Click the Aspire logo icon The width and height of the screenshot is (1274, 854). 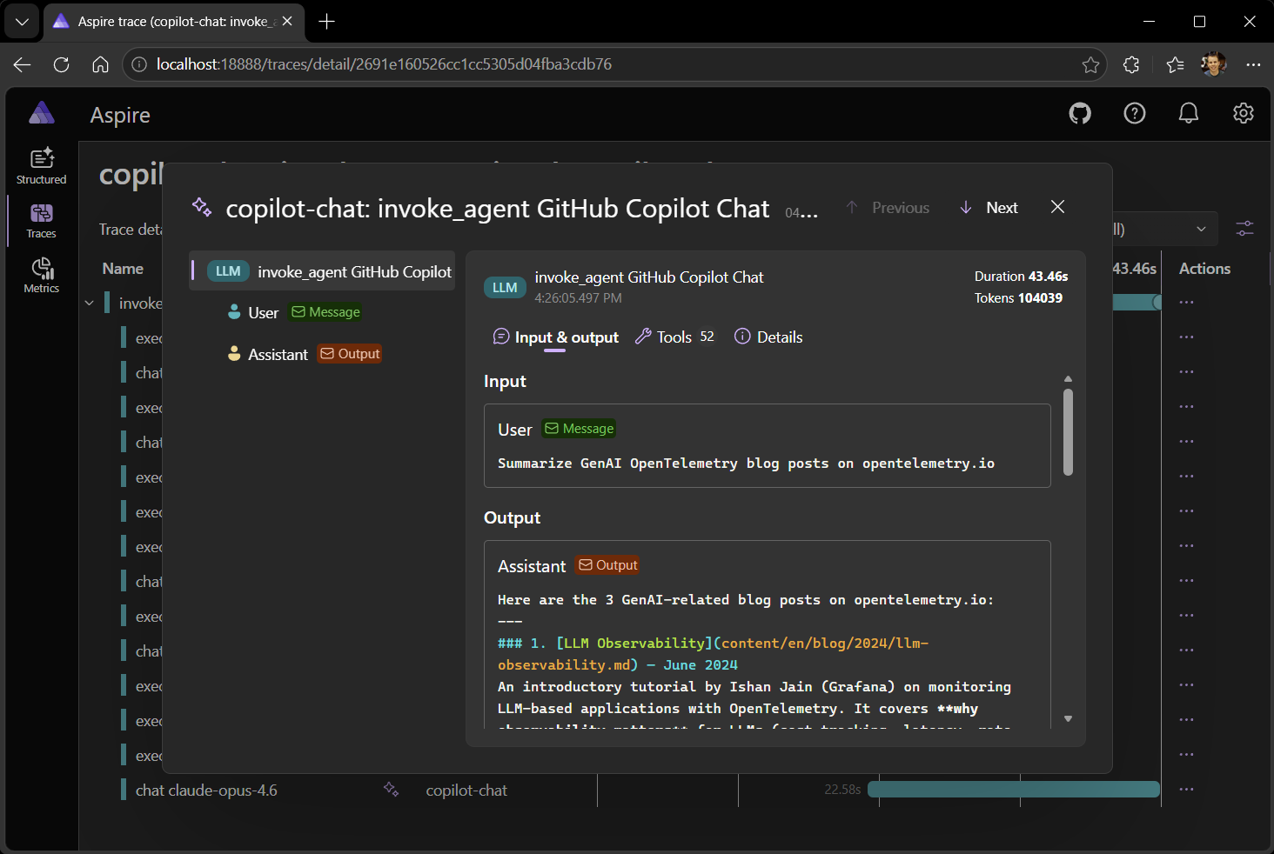41,113
